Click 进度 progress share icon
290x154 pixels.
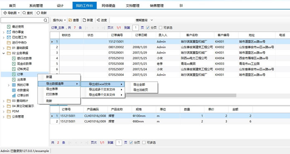[99, 20]
